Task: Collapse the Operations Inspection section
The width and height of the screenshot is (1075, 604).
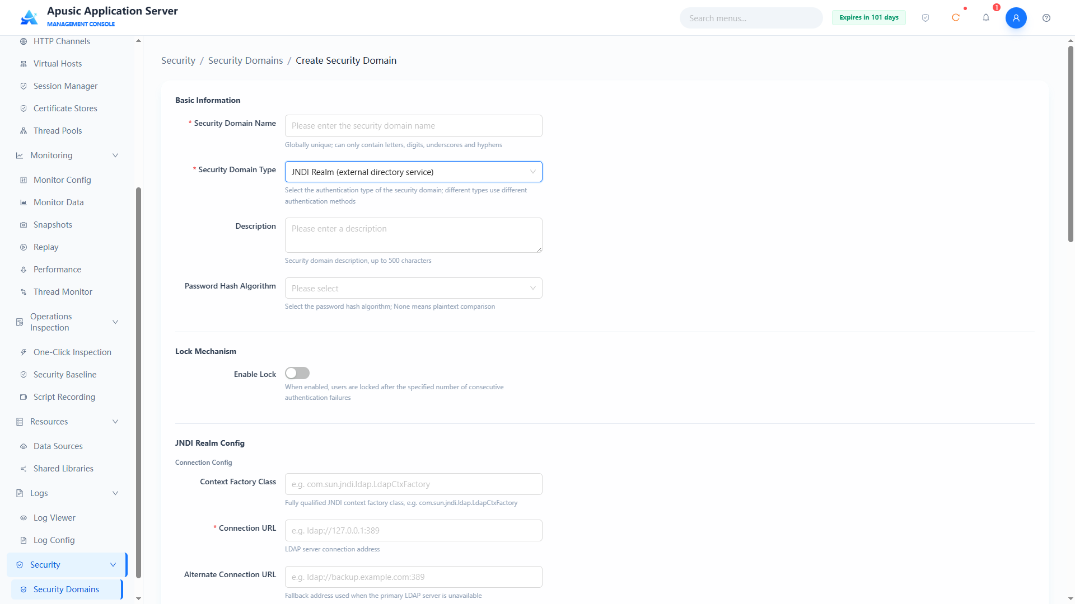Action: pos(115,322)
